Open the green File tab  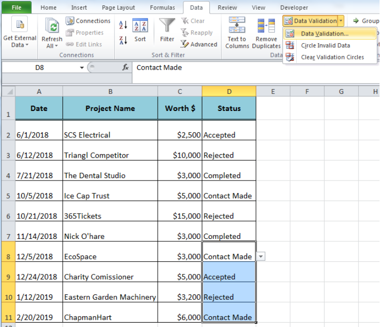[x=17, y=7]
